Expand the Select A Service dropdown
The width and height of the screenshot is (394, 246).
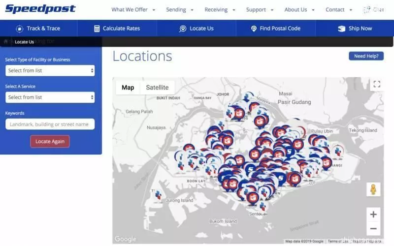[50, 97]
